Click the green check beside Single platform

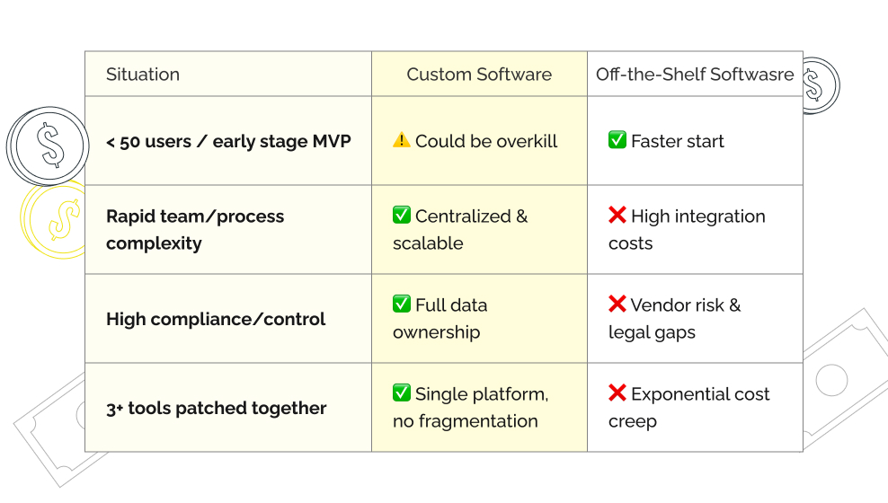click(x=402, y=393)
